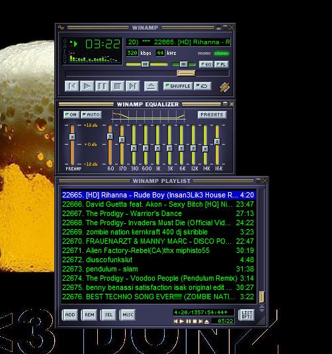Viewport: 332px width, 354px height.
Task: Click the mini pause button in playlist window
Action: (188, 321)
